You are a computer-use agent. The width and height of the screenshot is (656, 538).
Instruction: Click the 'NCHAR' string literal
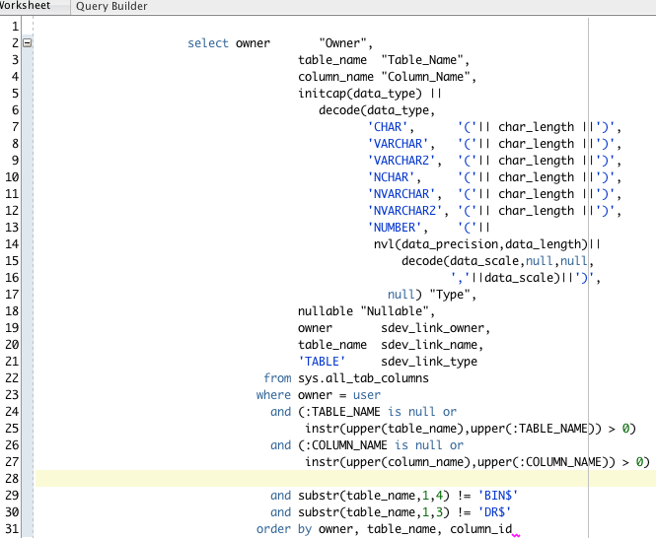coord(391,176)
